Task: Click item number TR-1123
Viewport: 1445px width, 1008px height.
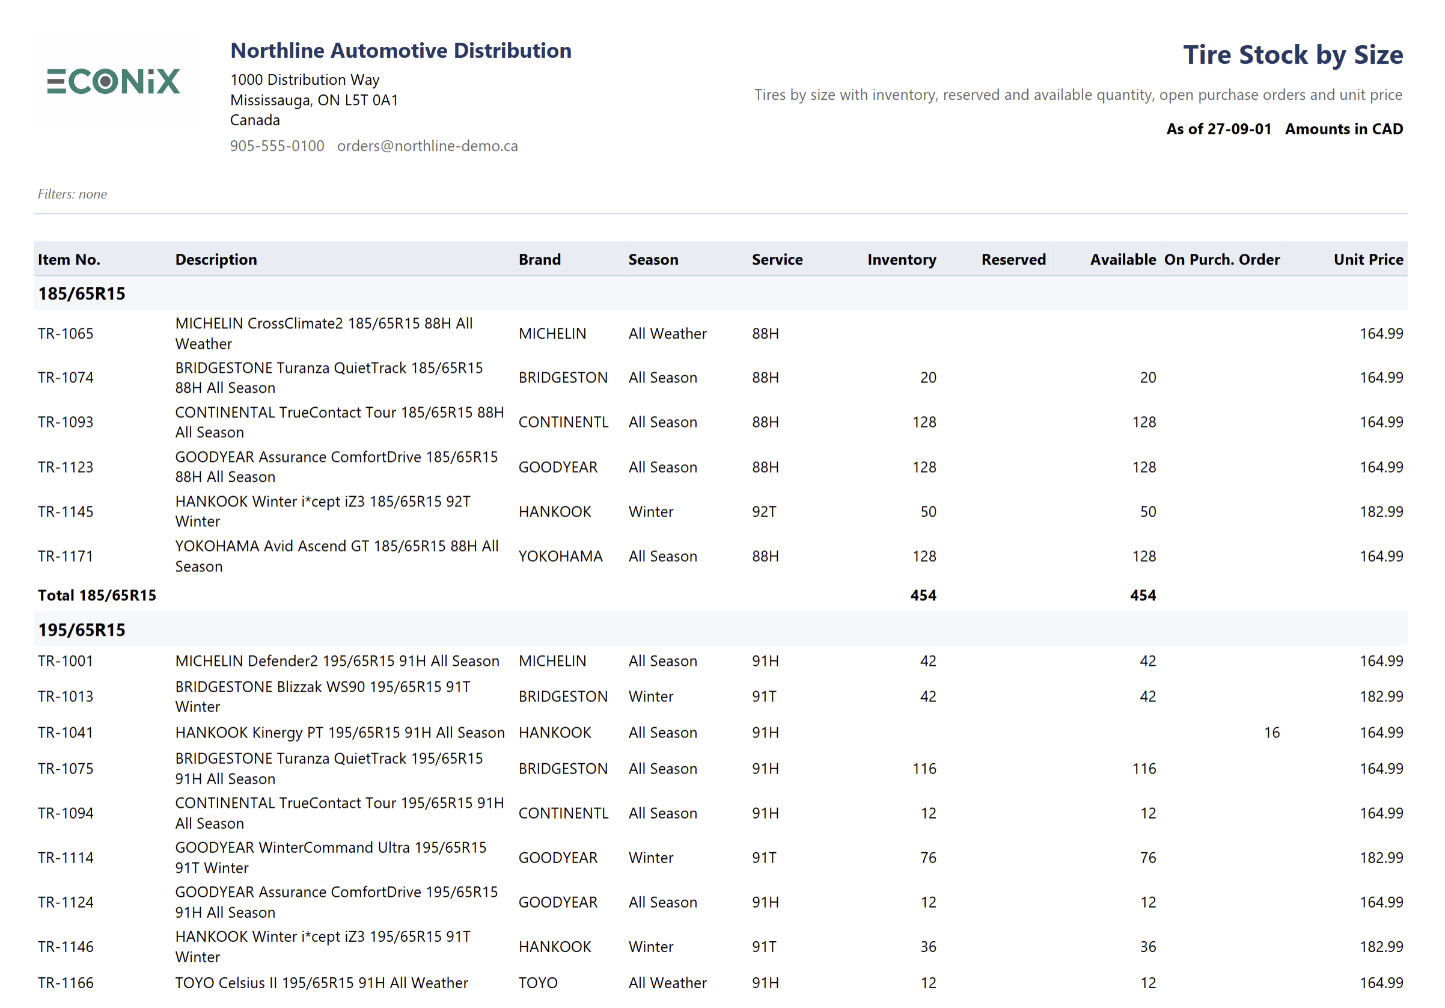Action: coord(66,467)
